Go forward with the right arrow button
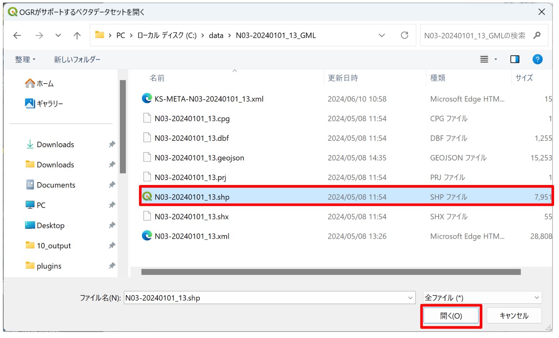 39,35
